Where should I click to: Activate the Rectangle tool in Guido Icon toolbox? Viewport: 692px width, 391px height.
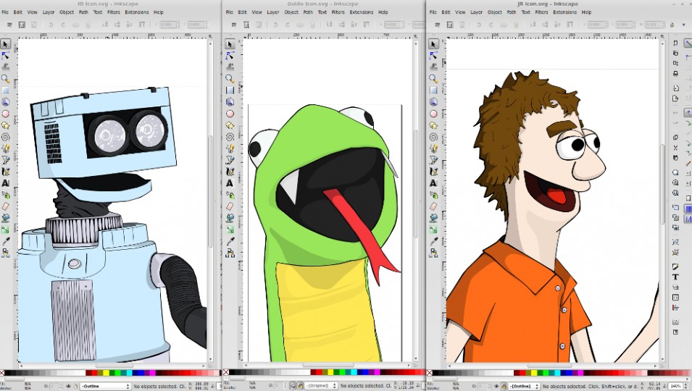230,91
